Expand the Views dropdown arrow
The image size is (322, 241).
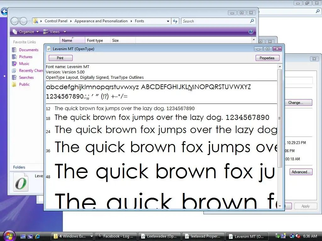point(65,32)
